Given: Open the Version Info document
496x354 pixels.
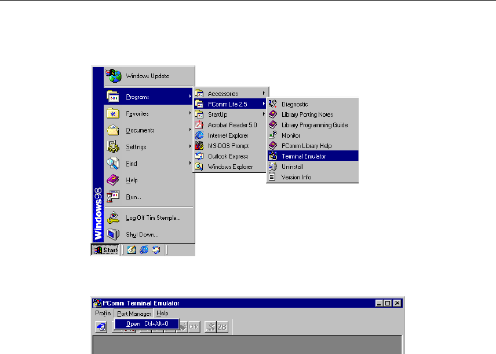Looking at the screenshot, I should click(x=313, y=177).
